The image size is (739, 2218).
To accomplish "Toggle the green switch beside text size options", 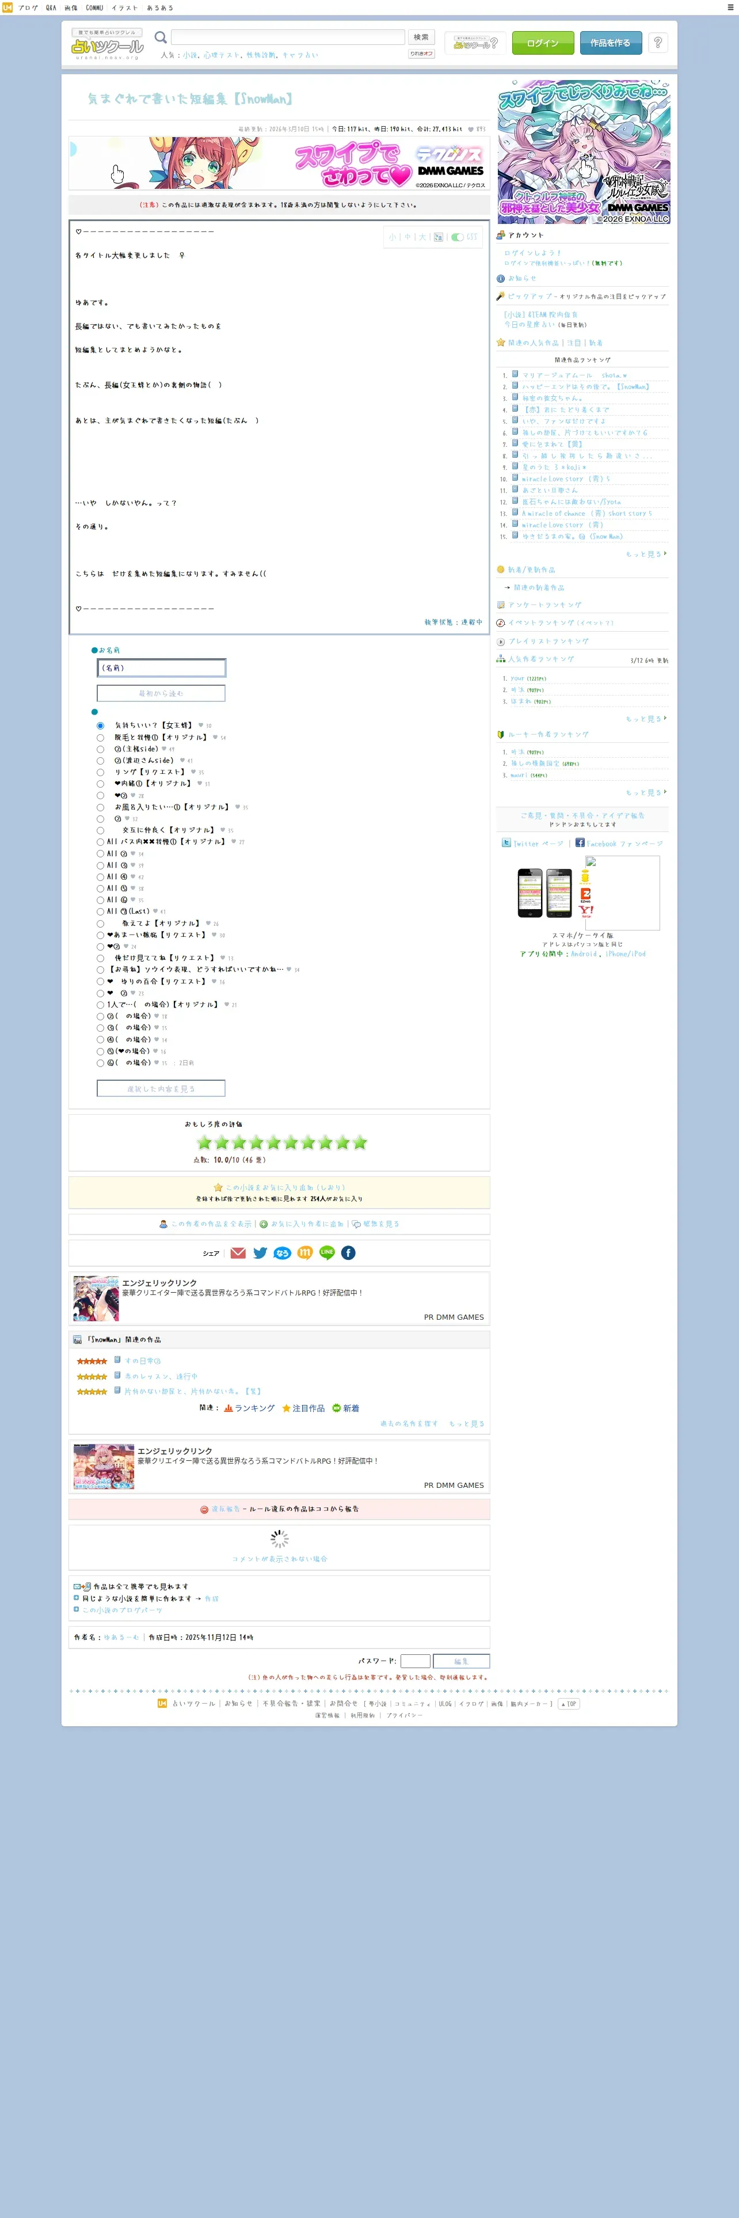I will 458,237.
